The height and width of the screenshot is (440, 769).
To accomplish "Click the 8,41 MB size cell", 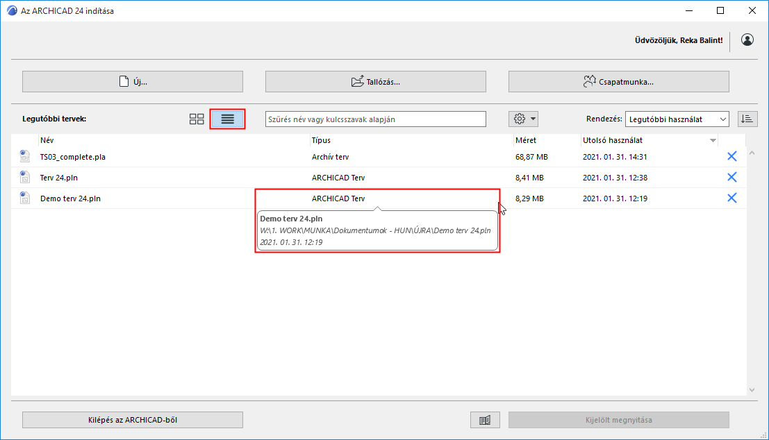I will [x=529, y=178].
